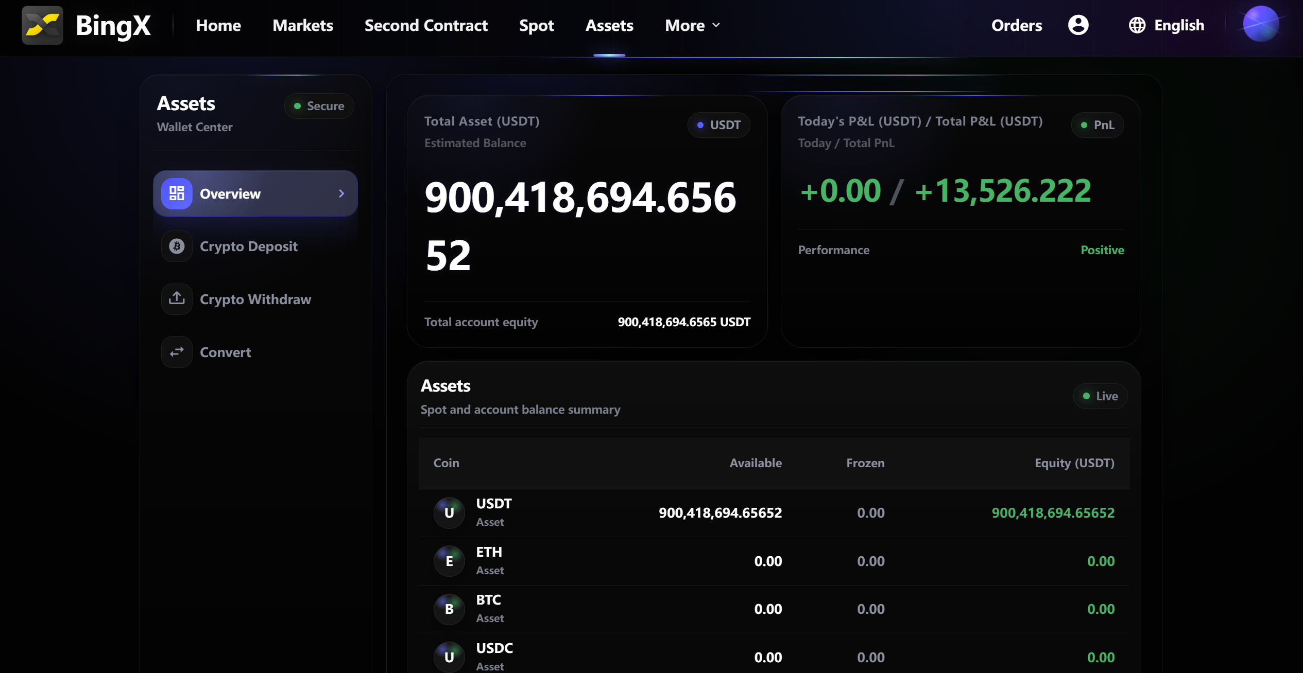
Task: Select the Assets navigation tab
Action: click(609, 25)
